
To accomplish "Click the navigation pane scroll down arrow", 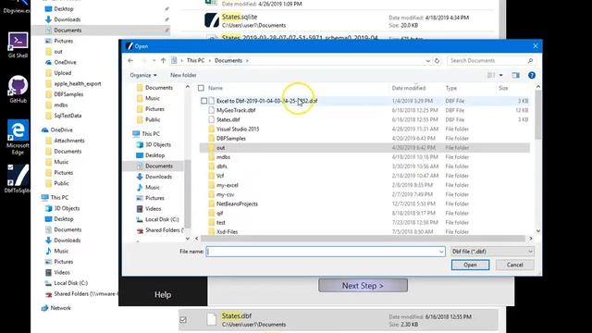I will (188, 239).
